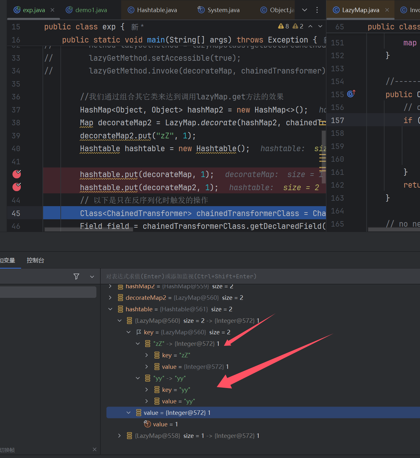Expand key = "yy" node
Screen dimensions: 420x458
(x=147, y=390)
